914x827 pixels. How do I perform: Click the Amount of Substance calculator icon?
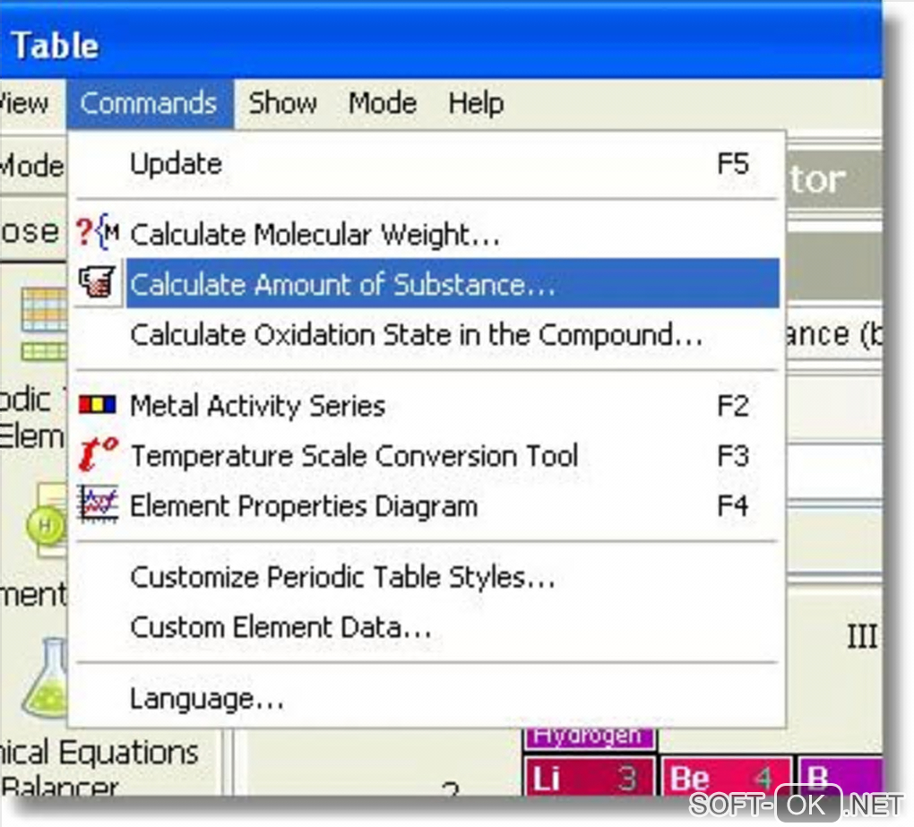(98, 284)
